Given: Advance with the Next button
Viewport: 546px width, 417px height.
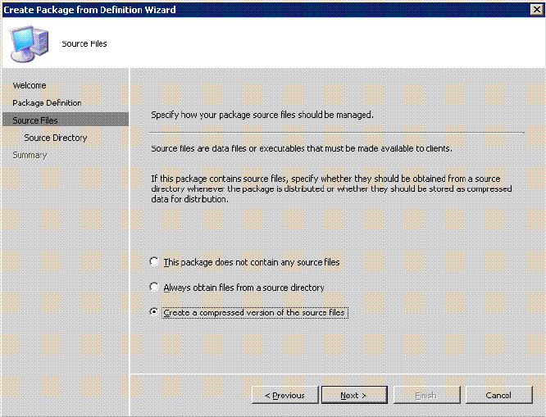Looking at the screenshot, I should (x=354, y=395).
